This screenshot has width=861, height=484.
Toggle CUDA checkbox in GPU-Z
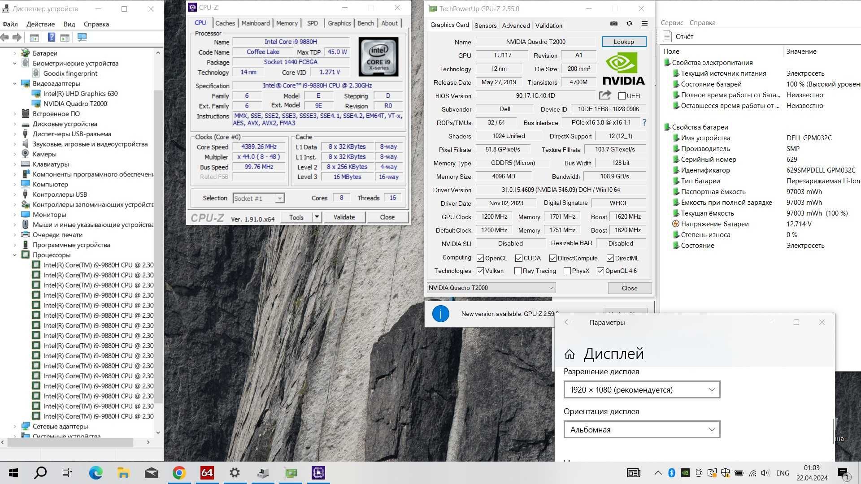pyautogui.click(x=519, y=258)
